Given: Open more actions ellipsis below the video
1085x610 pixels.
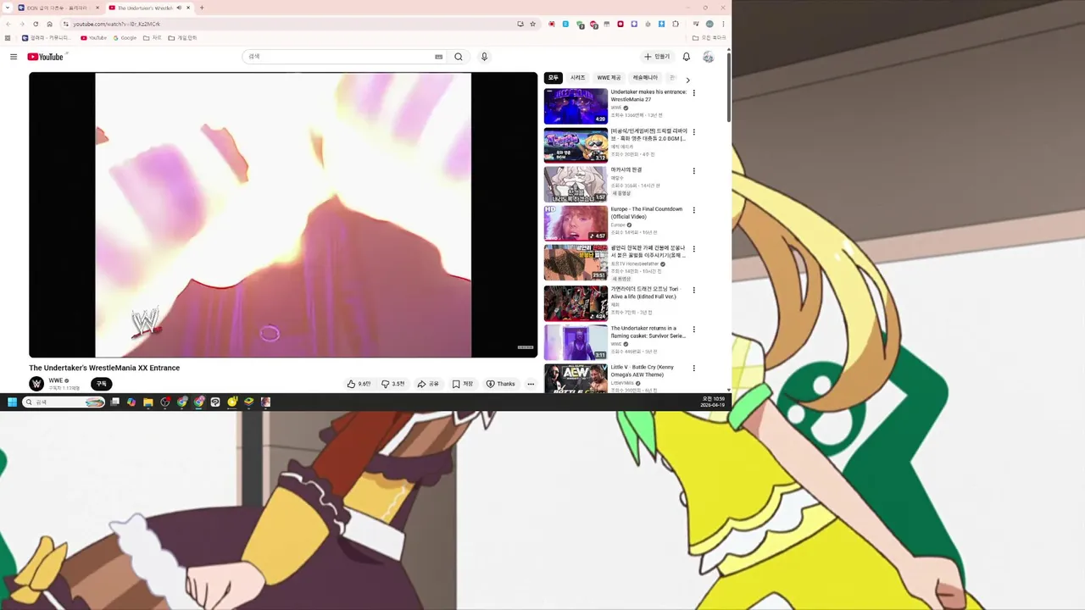Looking at the screenshot, I should tap(531, 384).
